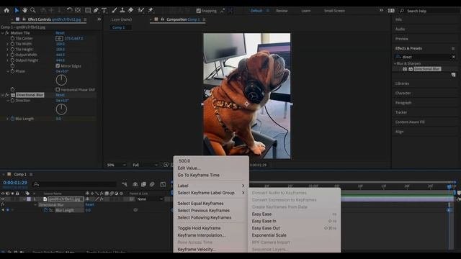
Task: Select the Pen tool
Action: click(96, 10)
